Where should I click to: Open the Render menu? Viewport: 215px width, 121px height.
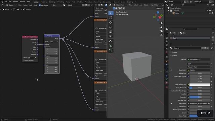pos(15,2)
